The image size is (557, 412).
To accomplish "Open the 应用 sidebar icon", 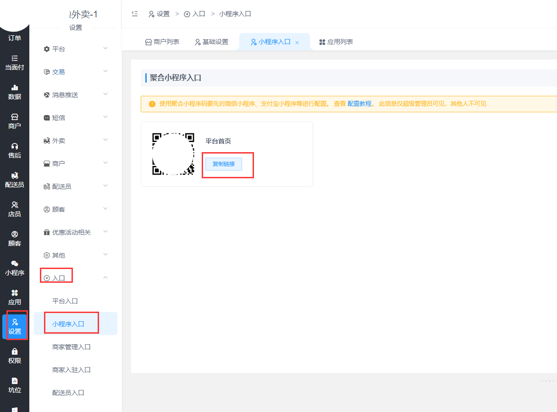I will [x=15, y=297].
